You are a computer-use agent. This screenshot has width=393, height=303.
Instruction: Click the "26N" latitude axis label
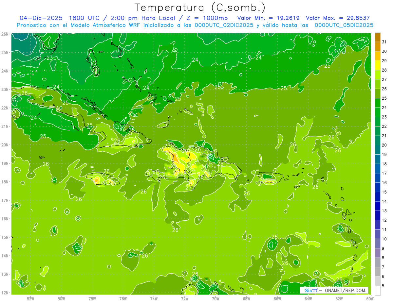point(5,34)
